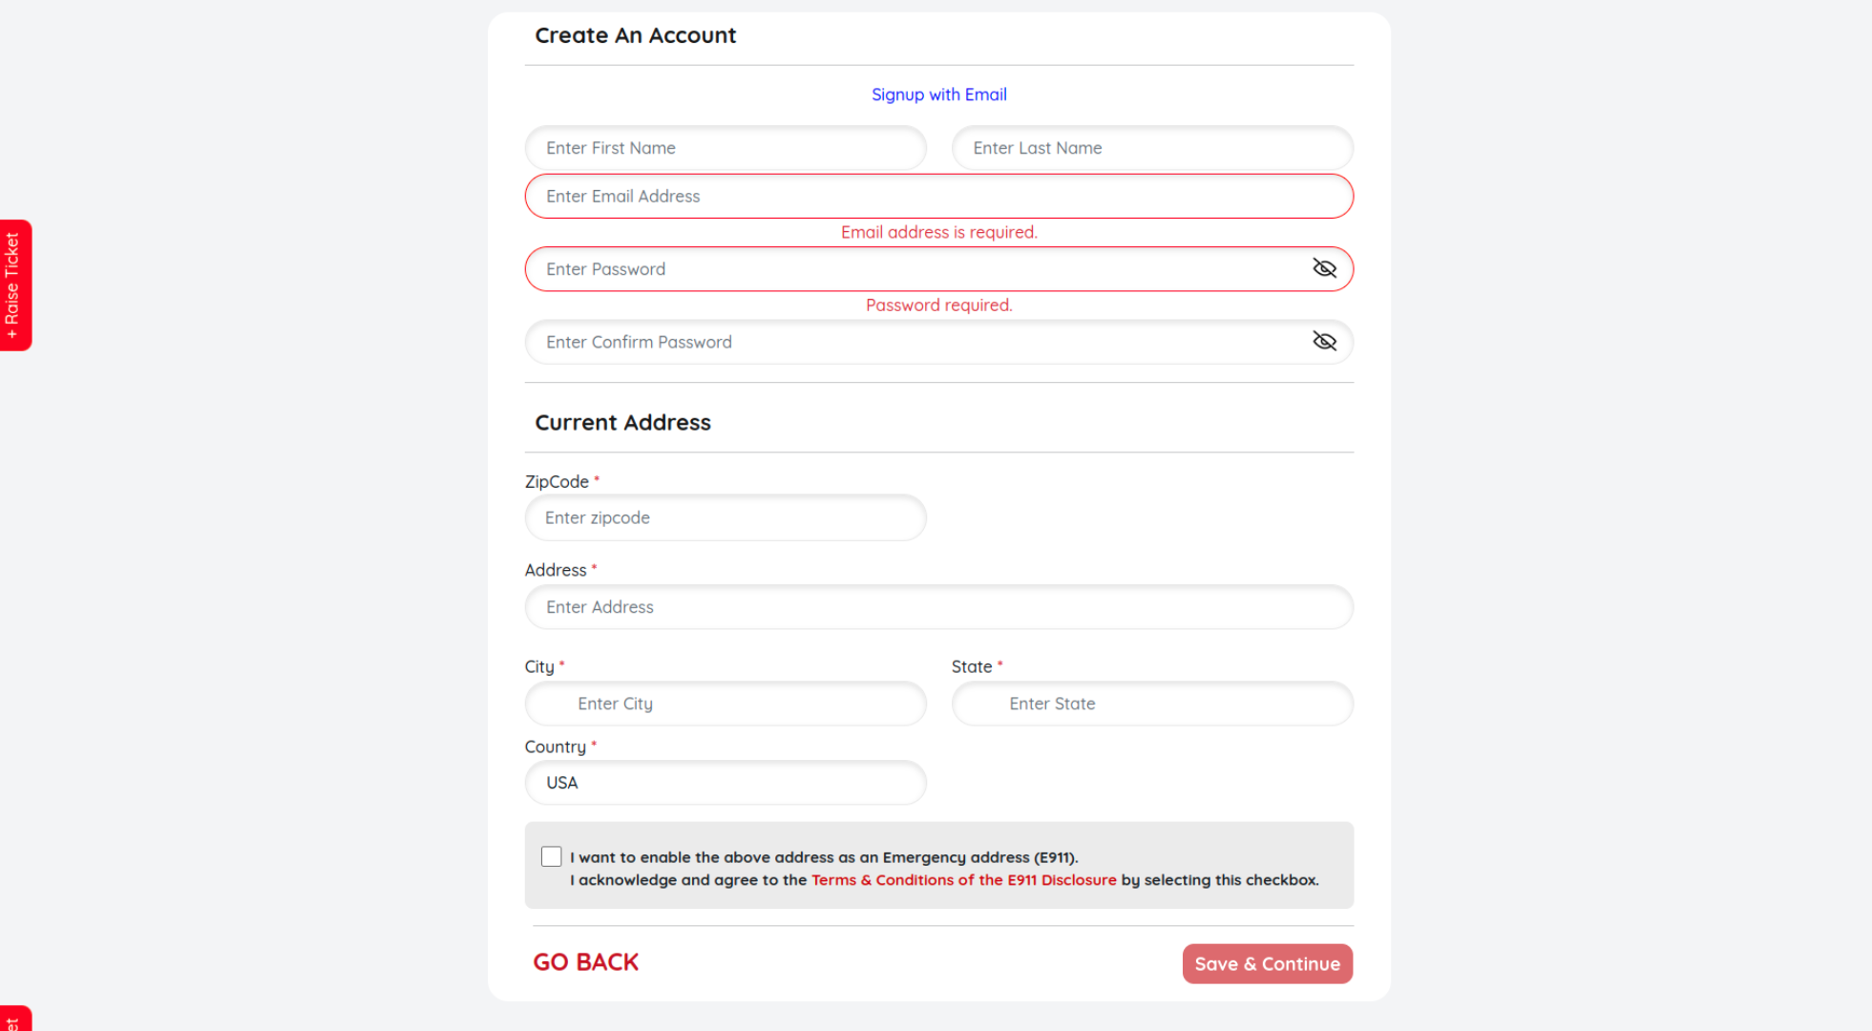1872x1031 pixels.
Task: Open the Terms & Conditions E911 Disclosure link
Action: [963, 880]
